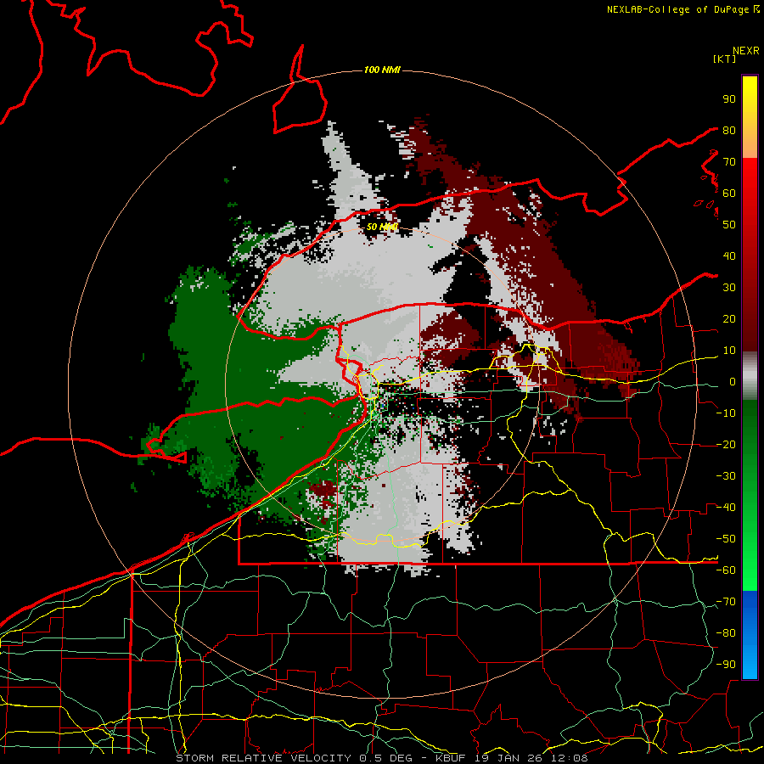Click the 50 NMI range ring label

tap(382, 227)
